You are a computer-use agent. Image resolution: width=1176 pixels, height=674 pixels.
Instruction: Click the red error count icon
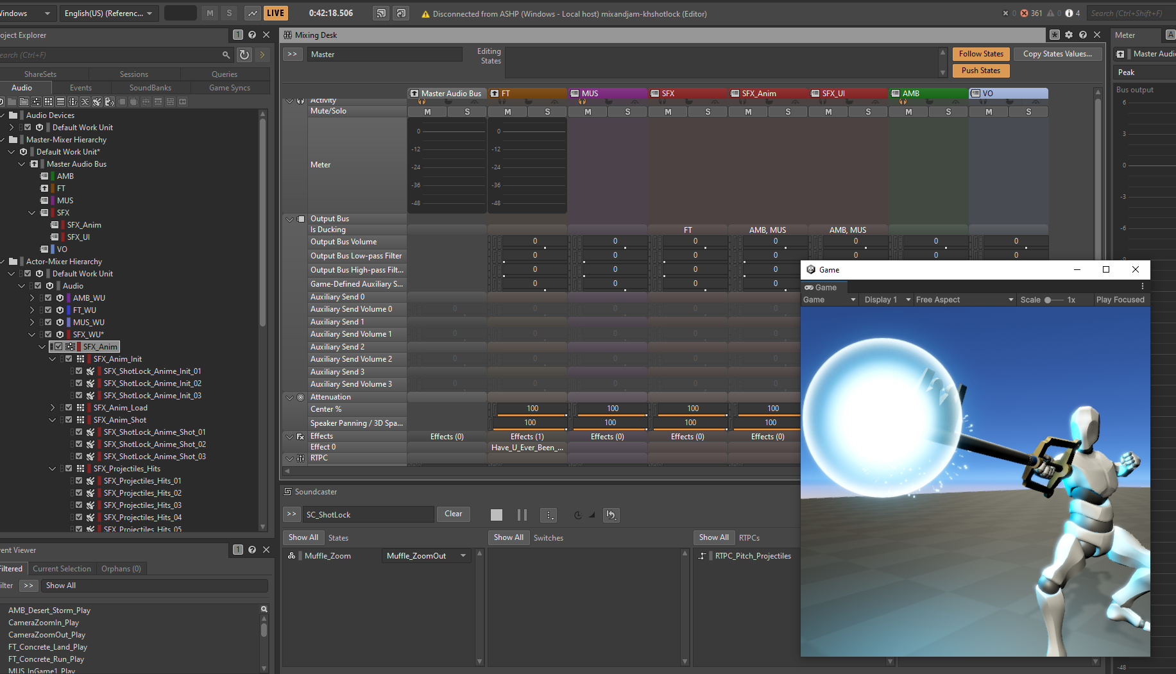(x=1024, y=13)
